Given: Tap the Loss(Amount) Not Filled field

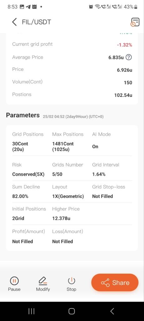Looking at the screenshot, I should (x=62, y=241).
